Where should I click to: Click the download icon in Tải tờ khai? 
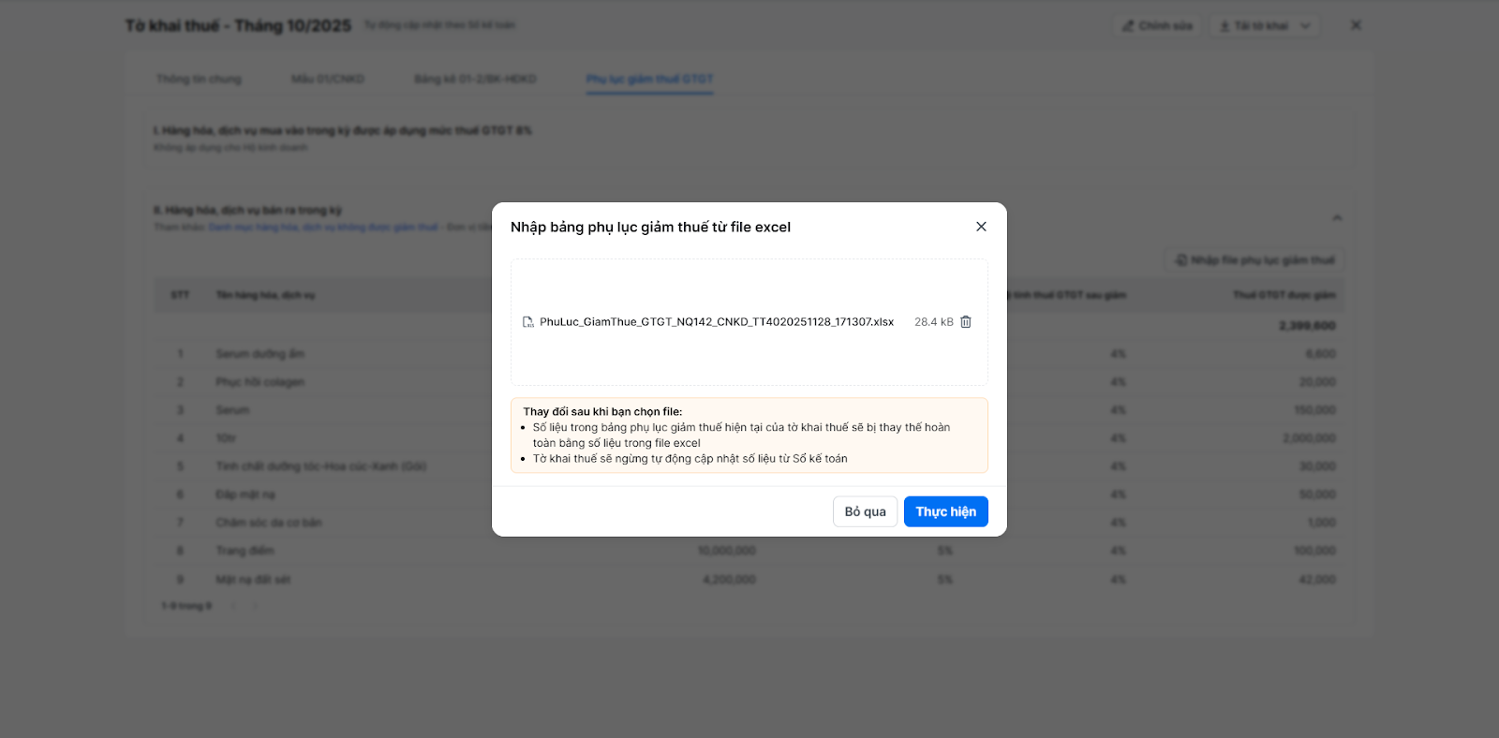pyautogui.click(x=1224, y=26)
